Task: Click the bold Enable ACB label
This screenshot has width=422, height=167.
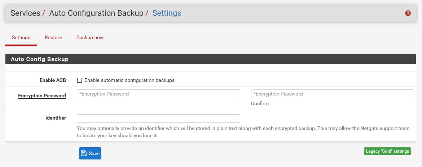Action: [53, 80]
